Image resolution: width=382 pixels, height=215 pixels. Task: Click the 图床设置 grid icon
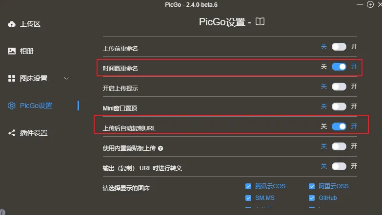tap(12, 78)
